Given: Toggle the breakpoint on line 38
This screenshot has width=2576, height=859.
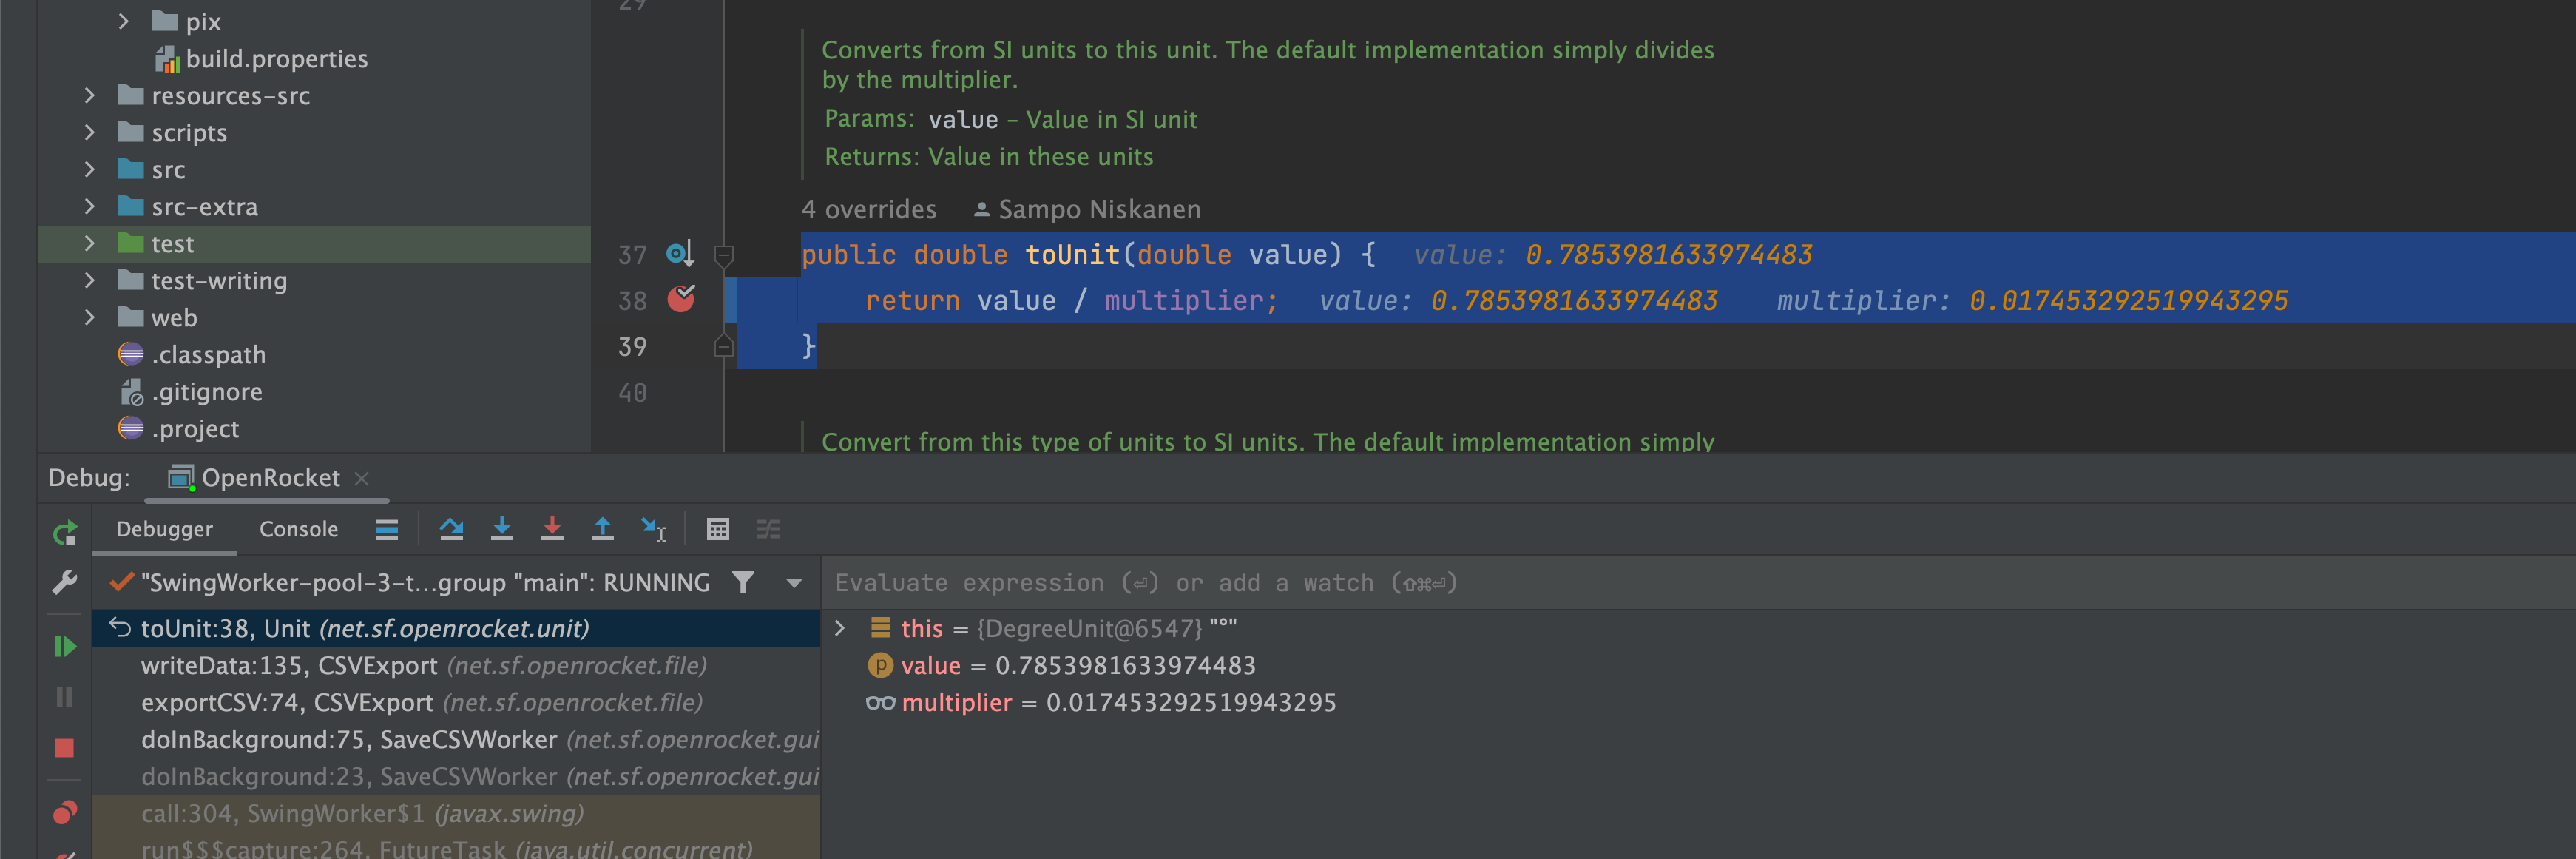Looking at the screenshot, I should point(683,299).
